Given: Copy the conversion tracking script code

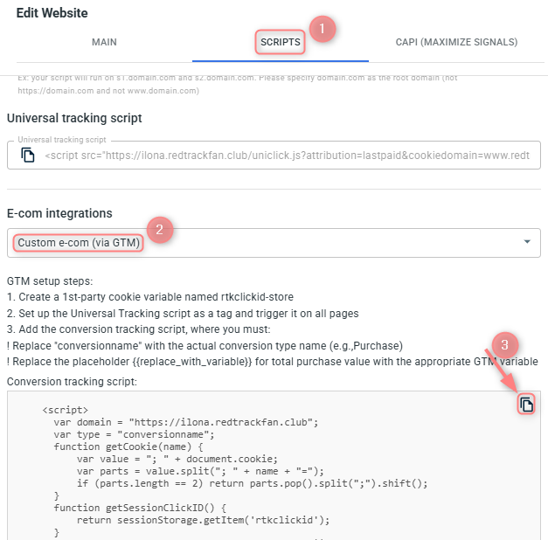Looking at the screenshot, I should (526, 405).
